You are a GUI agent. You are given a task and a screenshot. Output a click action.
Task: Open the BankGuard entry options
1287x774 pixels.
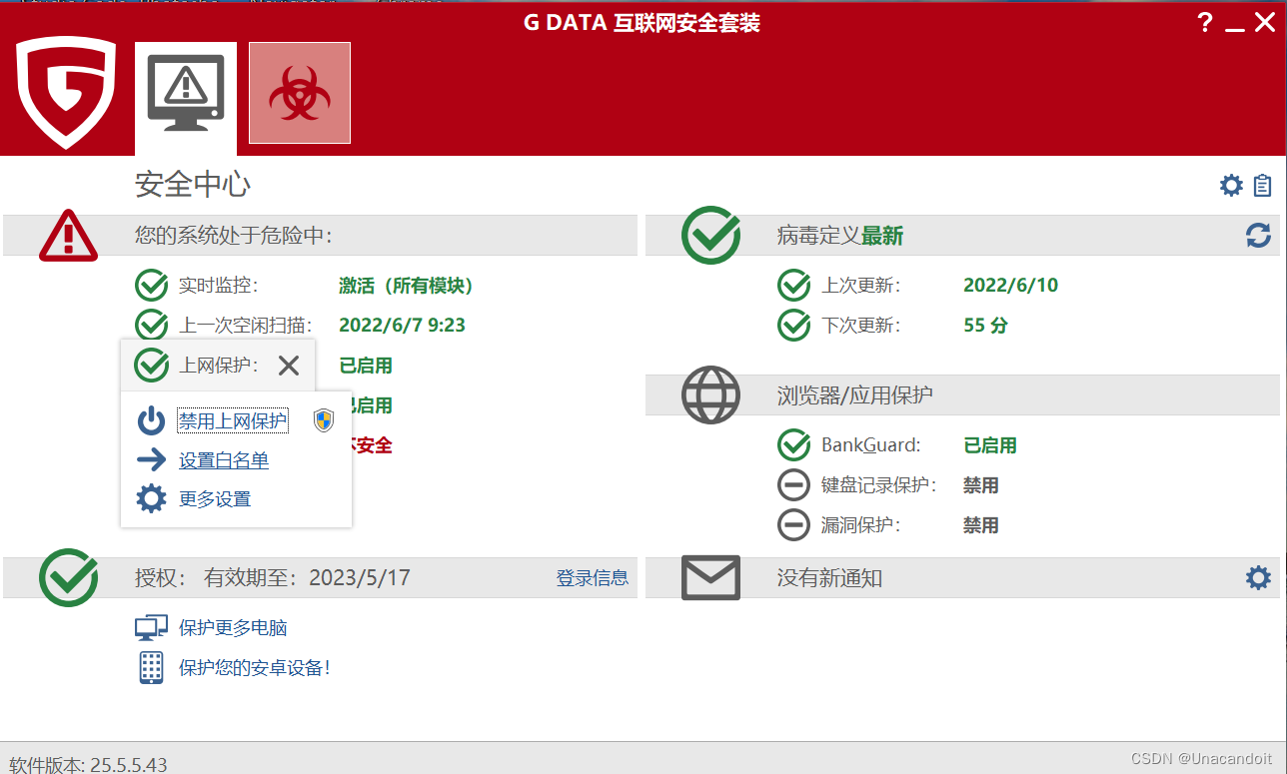coord(871,445)
